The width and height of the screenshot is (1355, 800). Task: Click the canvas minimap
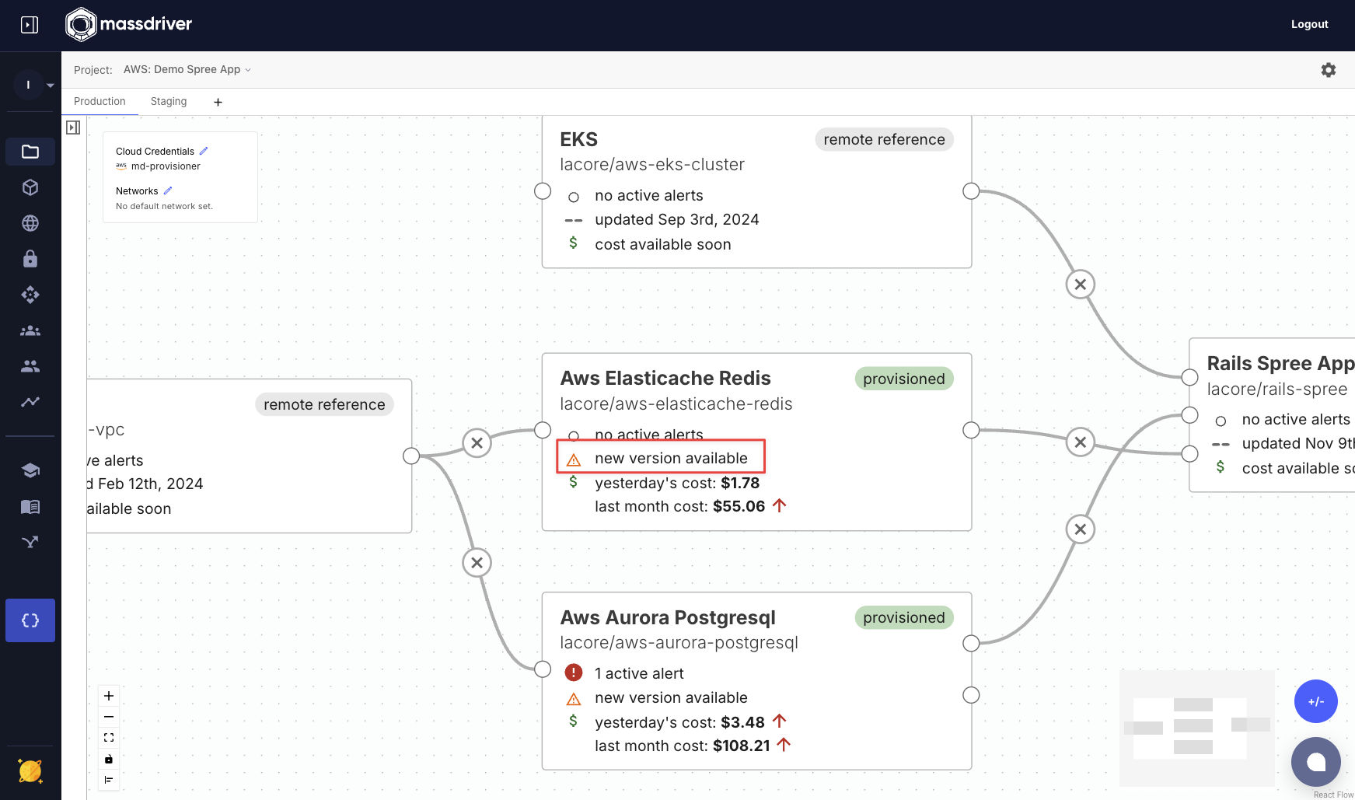1197,728
